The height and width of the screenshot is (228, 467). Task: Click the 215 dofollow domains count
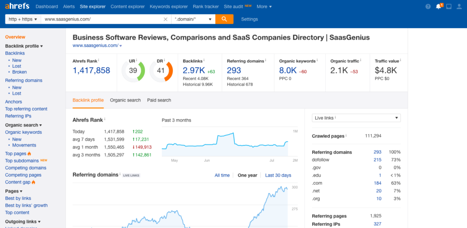point(377,160)
